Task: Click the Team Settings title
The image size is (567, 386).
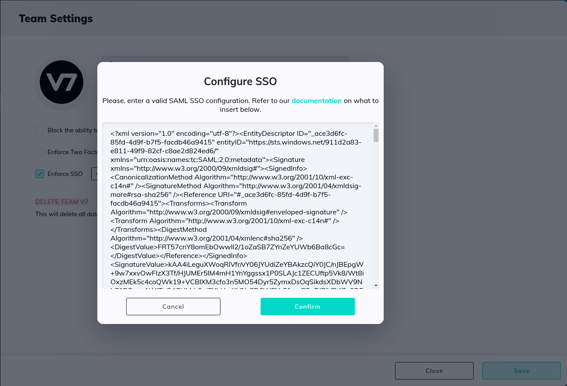Action: 56,19
